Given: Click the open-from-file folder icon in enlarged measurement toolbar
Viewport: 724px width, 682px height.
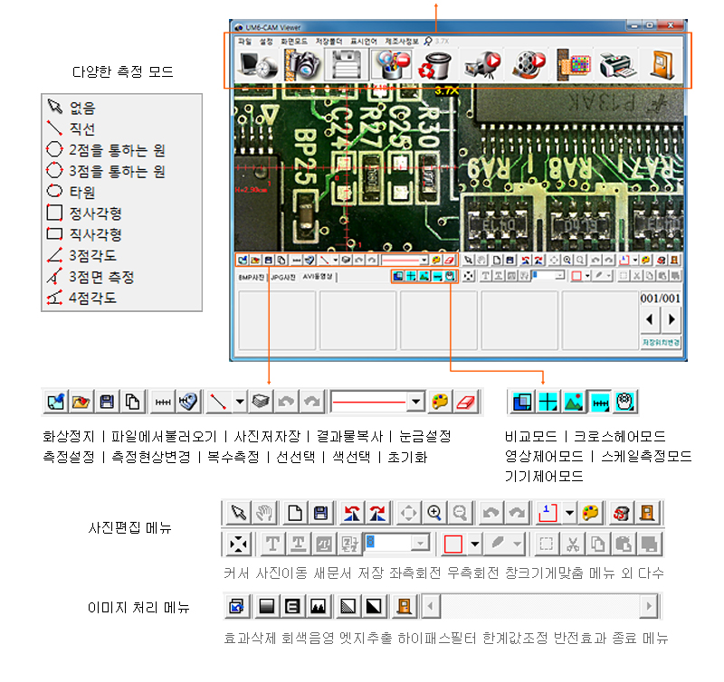Looking at the screenshot, I should [81, 402].
